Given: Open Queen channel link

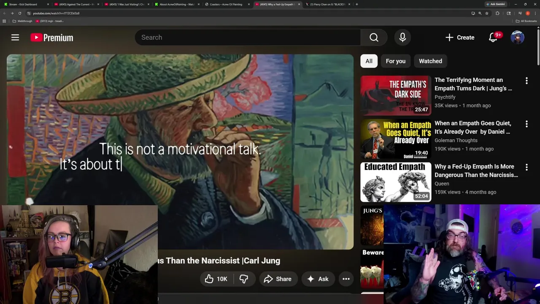Looking at the screenshot, I should tap(442, 184).
